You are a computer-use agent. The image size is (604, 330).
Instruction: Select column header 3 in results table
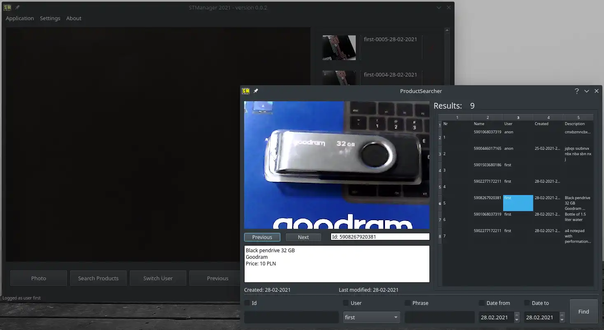pos(518,117)
